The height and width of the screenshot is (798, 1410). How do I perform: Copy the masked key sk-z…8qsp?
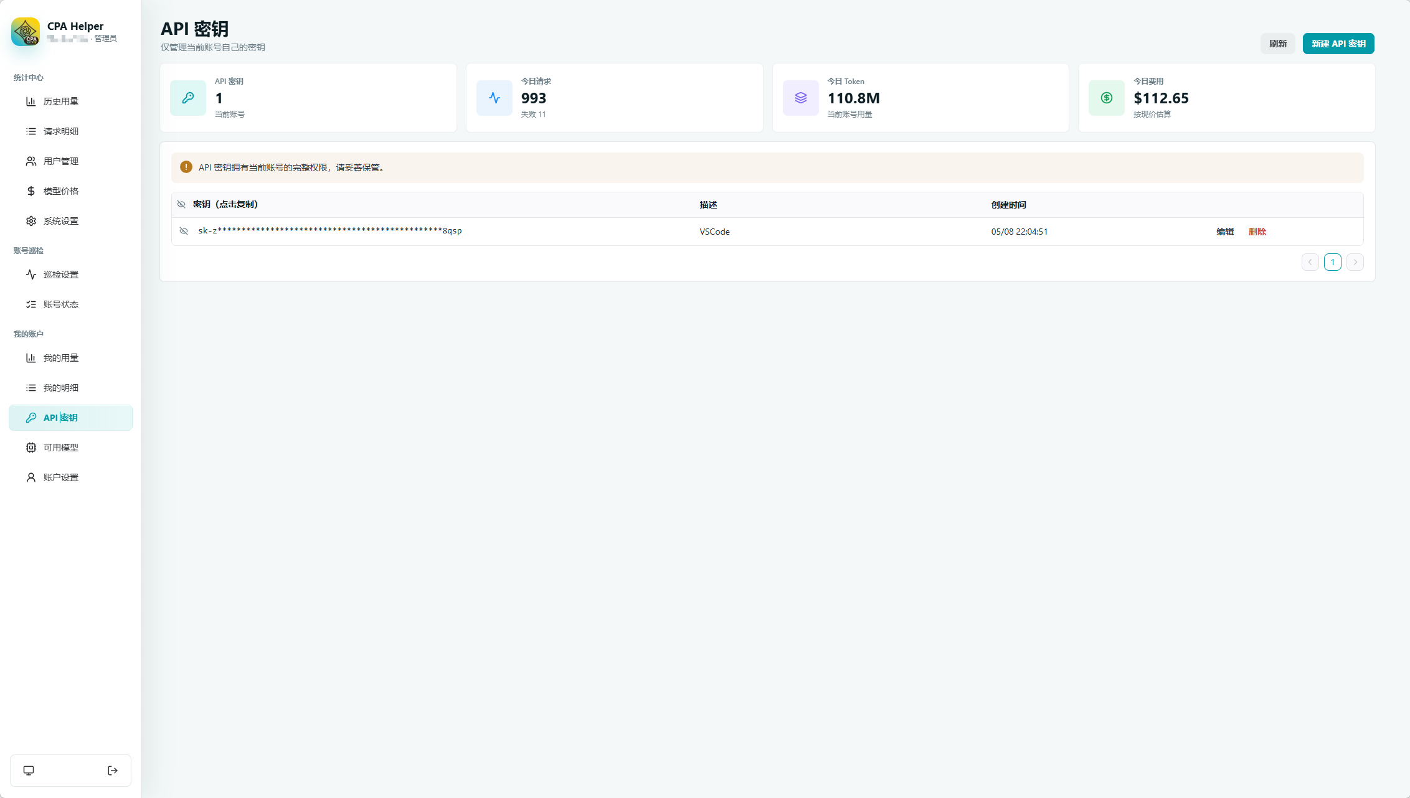tap(330, 231)
